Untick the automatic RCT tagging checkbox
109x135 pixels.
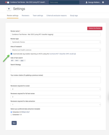click(x=11, y=54)
